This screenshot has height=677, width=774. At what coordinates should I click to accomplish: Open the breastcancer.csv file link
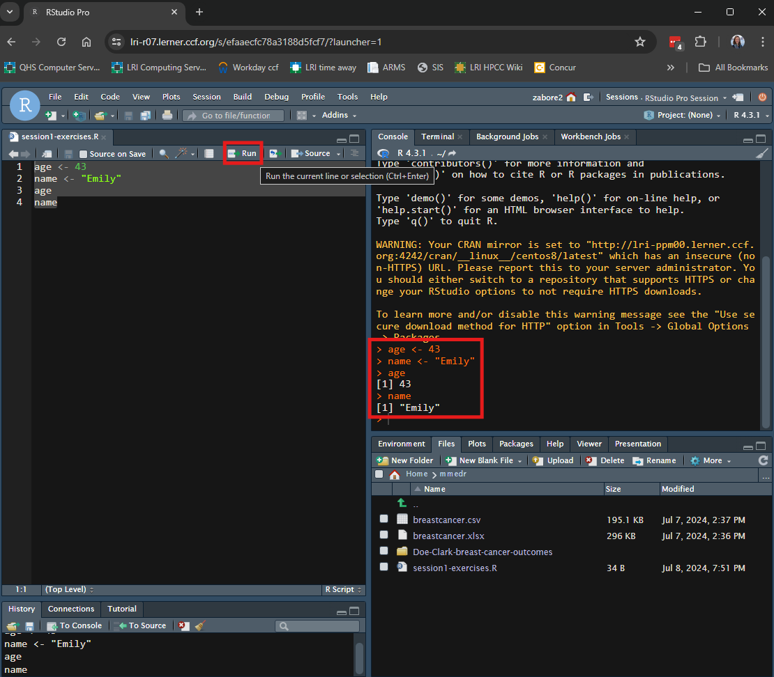[447, 520]
